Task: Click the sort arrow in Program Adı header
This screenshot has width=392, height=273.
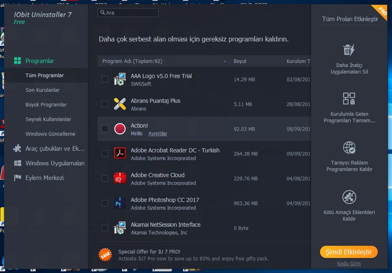Action: (x=225, y=61)
